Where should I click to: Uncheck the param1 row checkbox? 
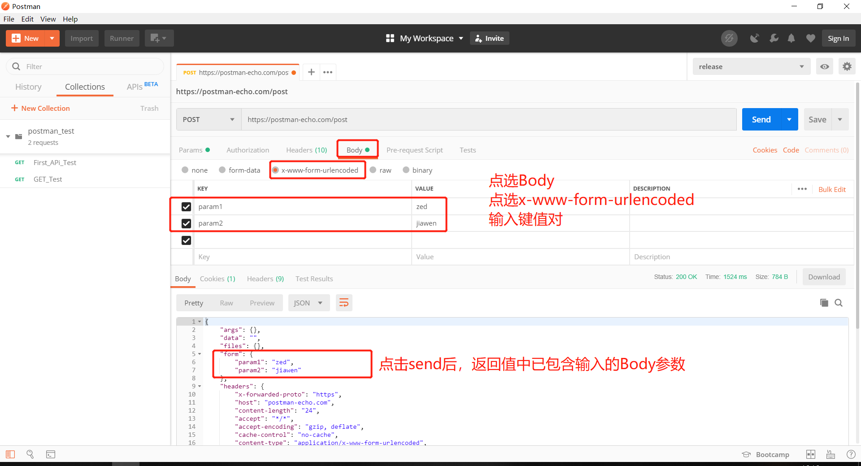(x=186, y=206)
